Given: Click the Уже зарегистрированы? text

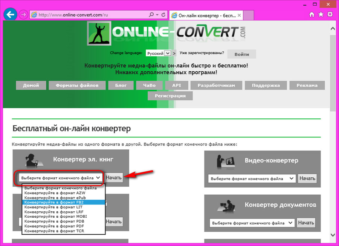Looking at the screenshot, I should pyautogui.click(x=202, y=53).
